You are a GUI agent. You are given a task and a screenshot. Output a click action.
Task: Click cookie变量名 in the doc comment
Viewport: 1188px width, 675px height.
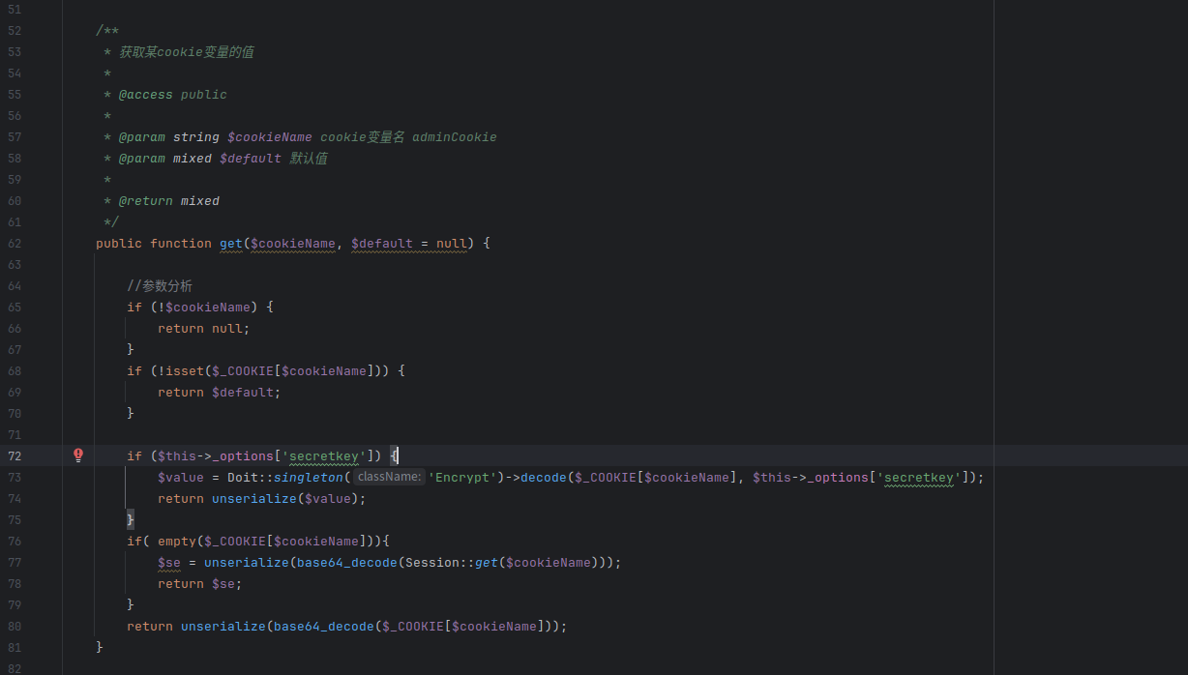coord(363,136)
